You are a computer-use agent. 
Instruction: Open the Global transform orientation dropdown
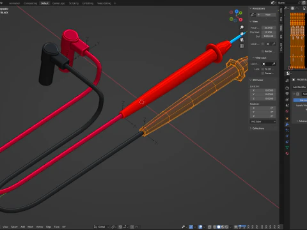(102, 227)
